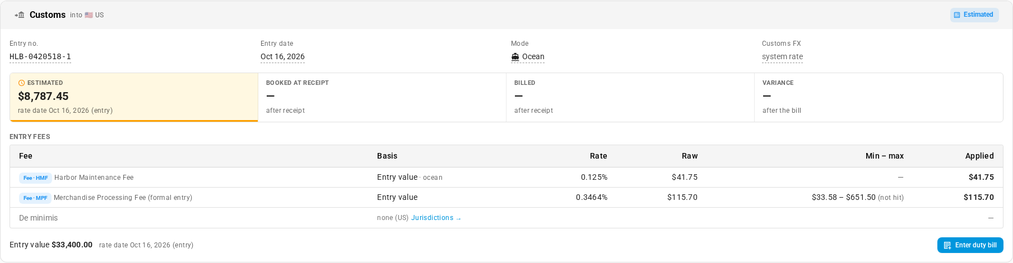Click the Customs section title
The image size is (1013, 263).
(48, 15)
